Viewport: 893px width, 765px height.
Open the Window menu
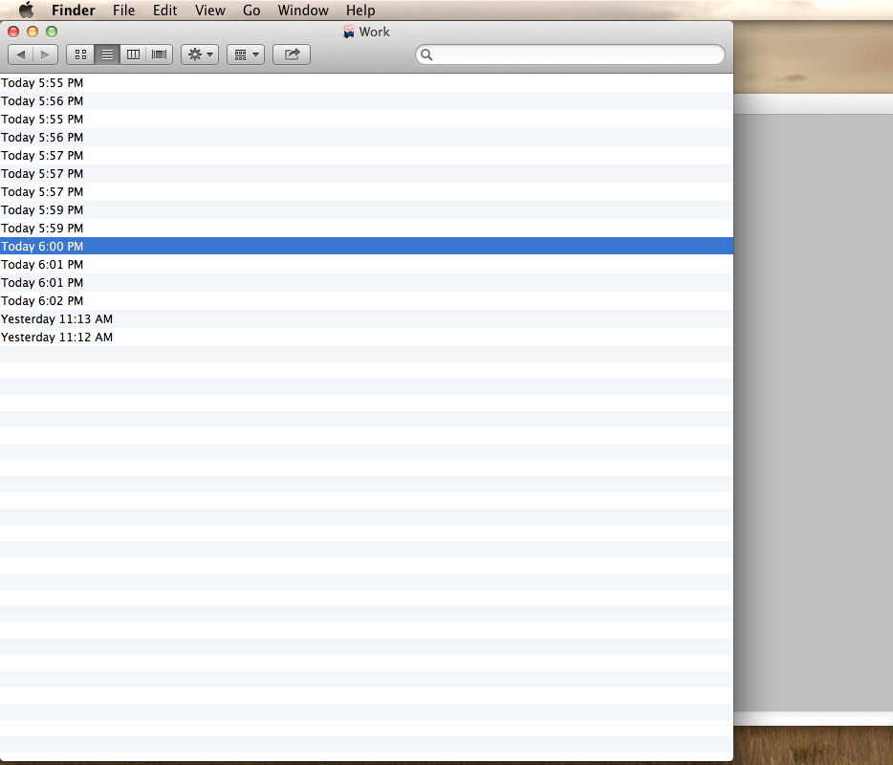point(303,11)
